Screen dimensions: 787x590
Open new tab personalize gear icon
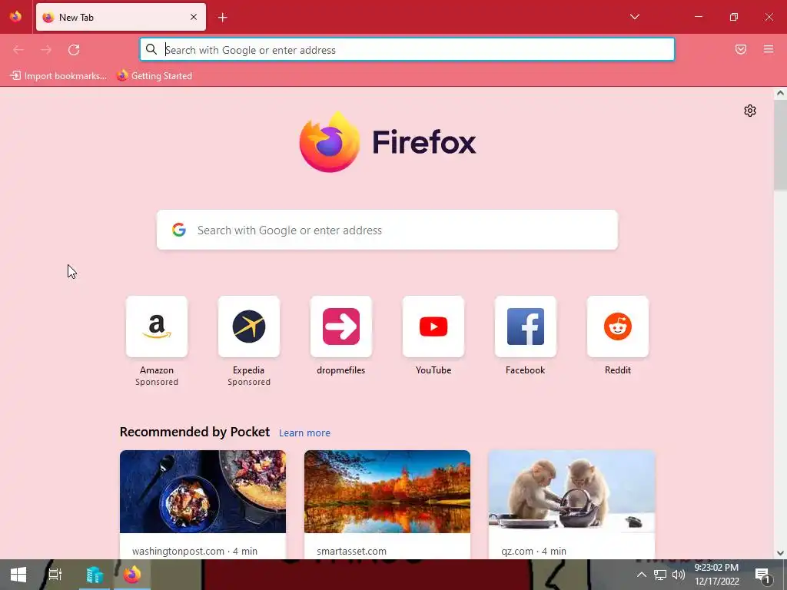[750, 111]
